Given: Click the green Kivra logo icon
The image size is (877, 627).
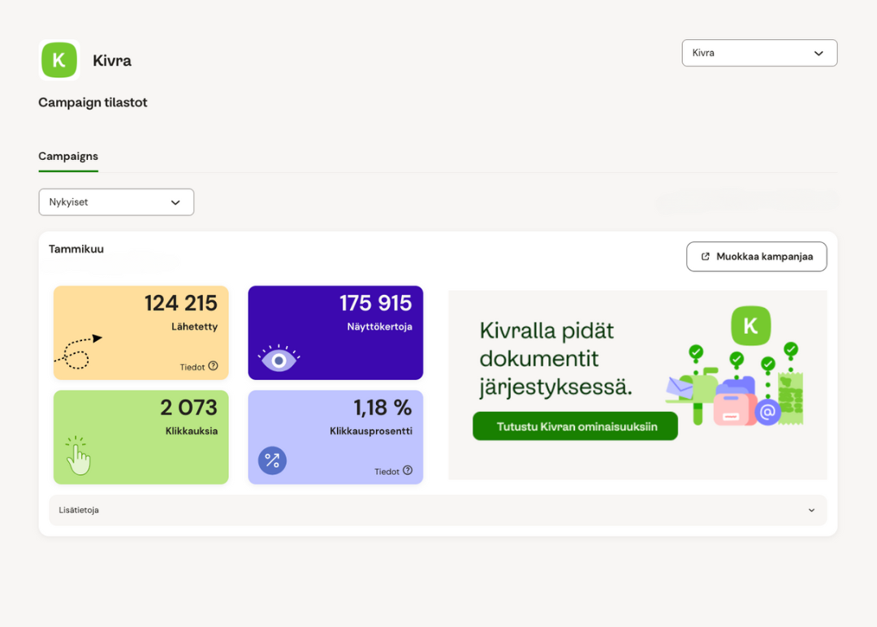Looking at the screenshot, I should pos(59,60).
